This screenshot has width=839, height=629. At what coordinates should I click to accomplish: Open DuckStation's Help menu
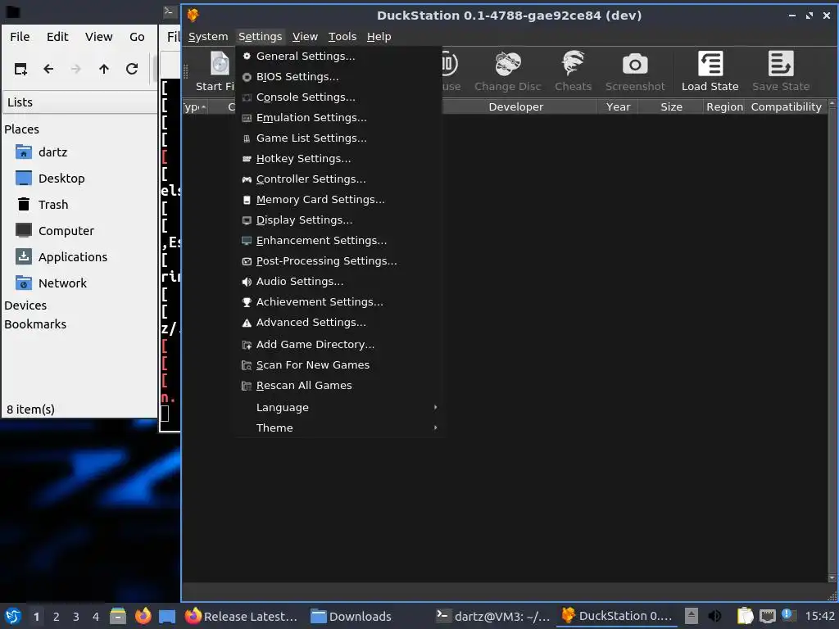[x=379, y=36]
